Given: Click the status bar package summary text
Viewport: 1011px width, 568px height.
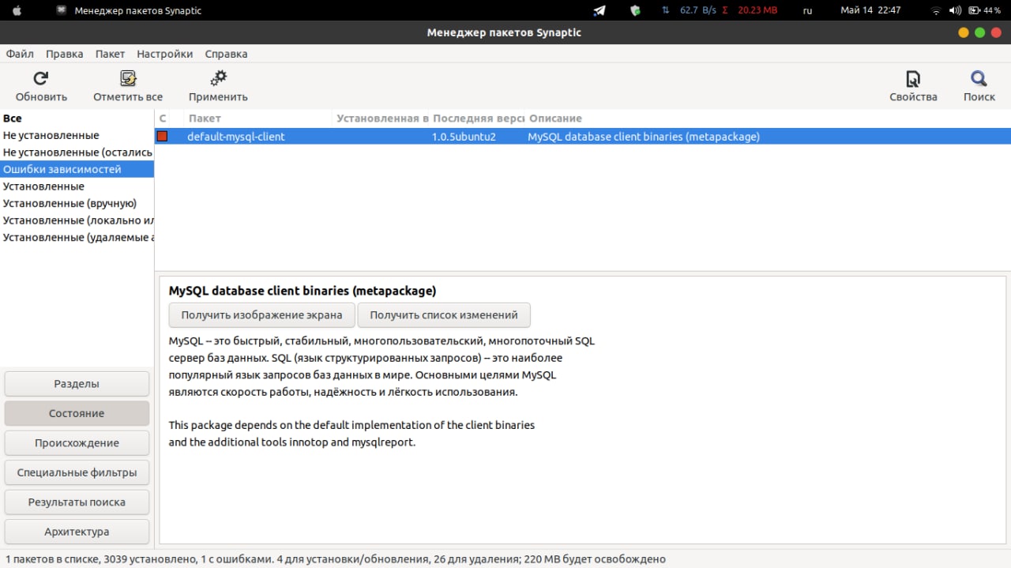Looking at the screenshot, I should (336, 559).
